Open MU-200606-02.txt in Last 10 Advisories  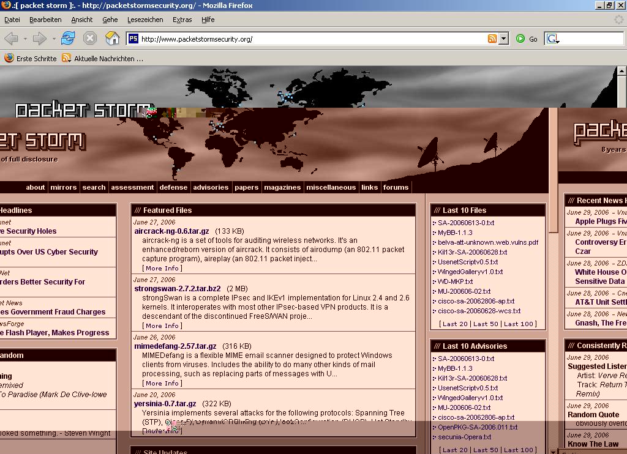(464, 407)
